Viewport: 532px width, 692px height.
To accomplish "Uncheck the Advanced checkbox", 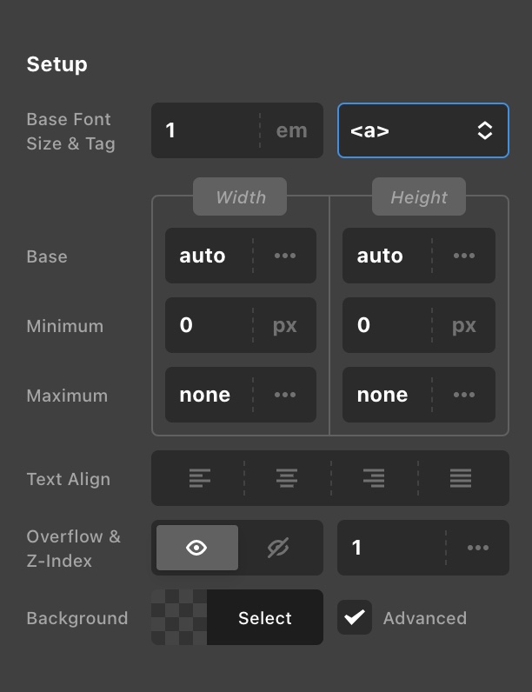I will (x=355, y=617).
